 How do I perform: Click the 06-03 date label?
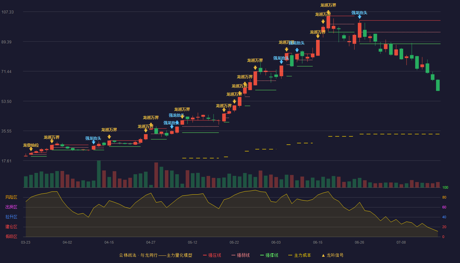click(276, 242)
